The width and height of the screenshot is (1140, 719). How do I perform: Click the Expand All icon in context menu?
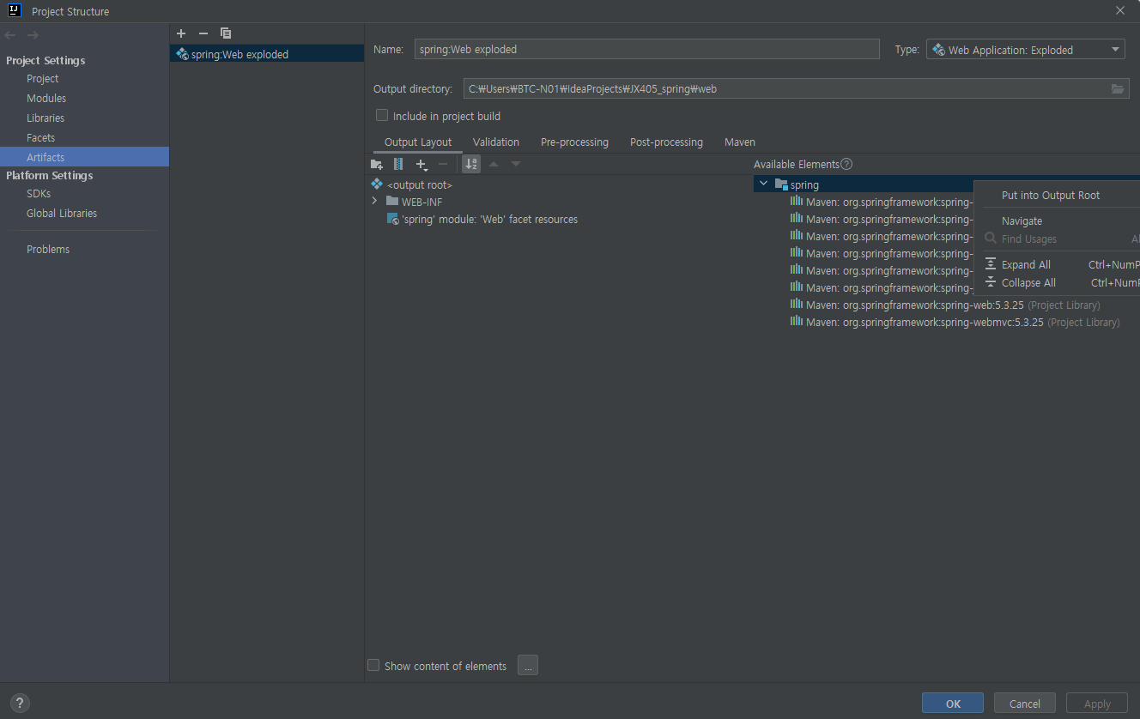pos(991,264)
